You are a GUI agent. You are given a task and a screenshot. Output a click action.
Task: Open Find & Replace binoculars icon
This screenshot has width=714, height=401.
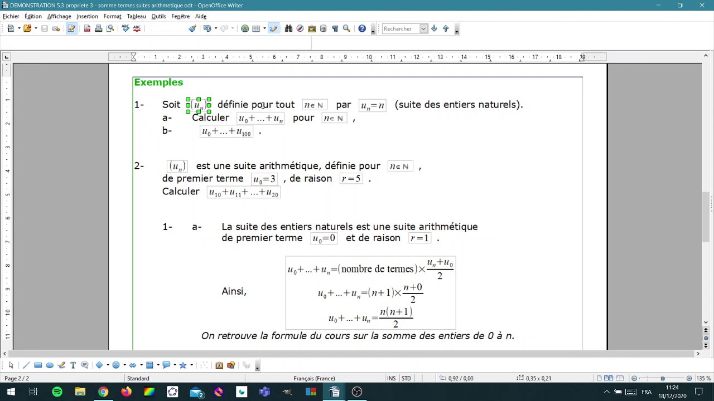click(x=288, y=28)
